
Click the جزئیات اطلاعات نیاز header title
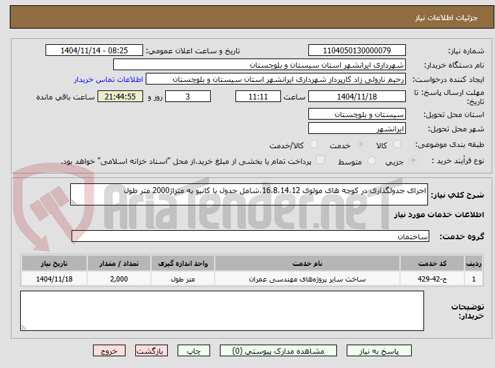(446, 18)
